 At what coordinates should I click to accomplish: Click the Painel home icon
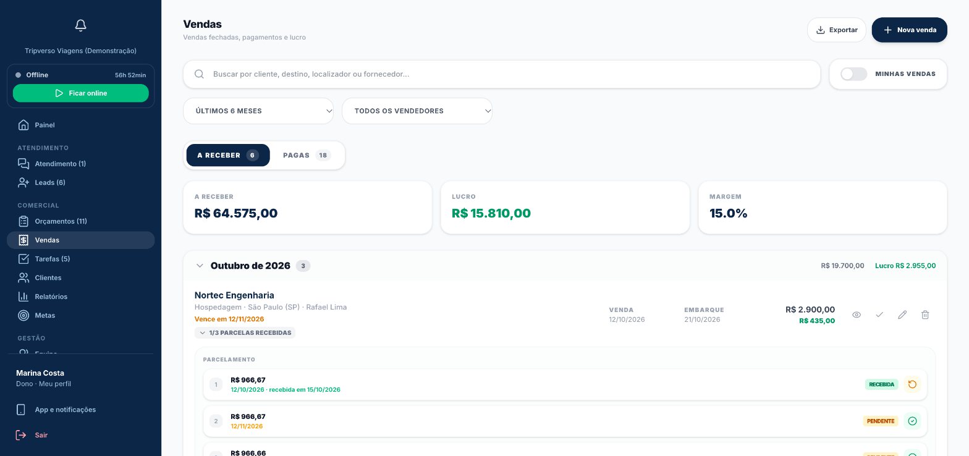click(23, 125)
